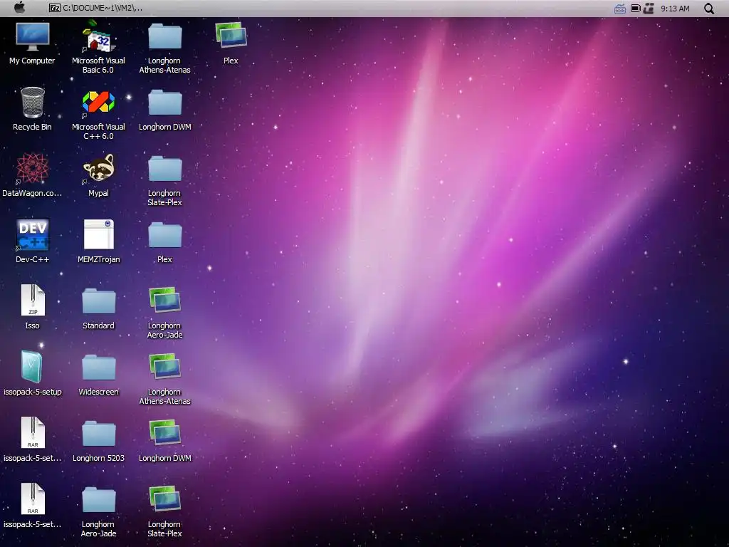Click the "Widescreen" label text
The width and height of the screenshot is (729, 547).
(98, 392)
